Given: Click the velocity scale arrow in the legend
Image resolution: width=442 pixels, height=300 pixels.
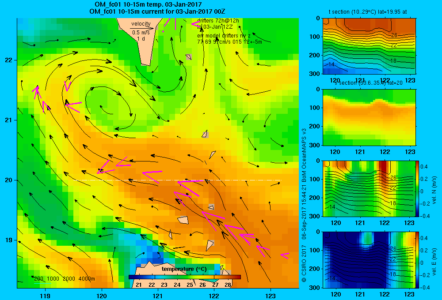Looking at the screenshot, I should (142, 28).
